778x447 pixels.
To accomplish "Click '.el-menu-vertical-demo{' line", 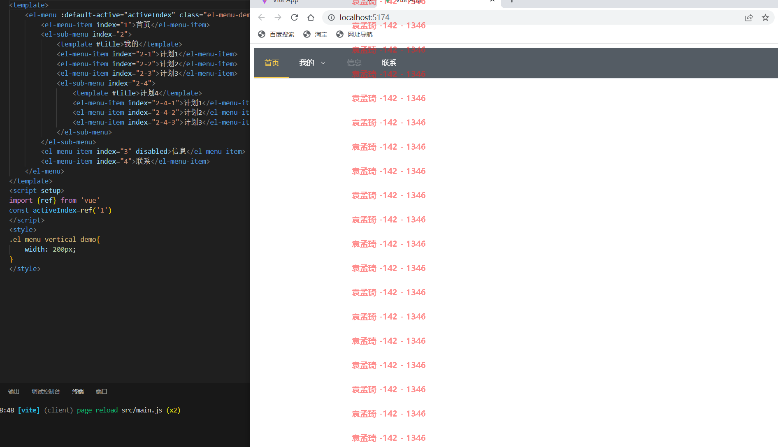I will [54, 239].
